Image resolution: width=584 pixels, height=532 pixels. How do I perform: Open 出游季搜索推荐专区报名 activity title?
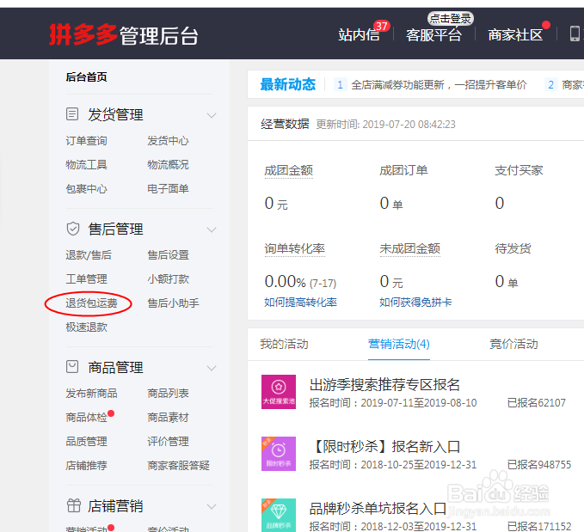(x=384, y=384)
